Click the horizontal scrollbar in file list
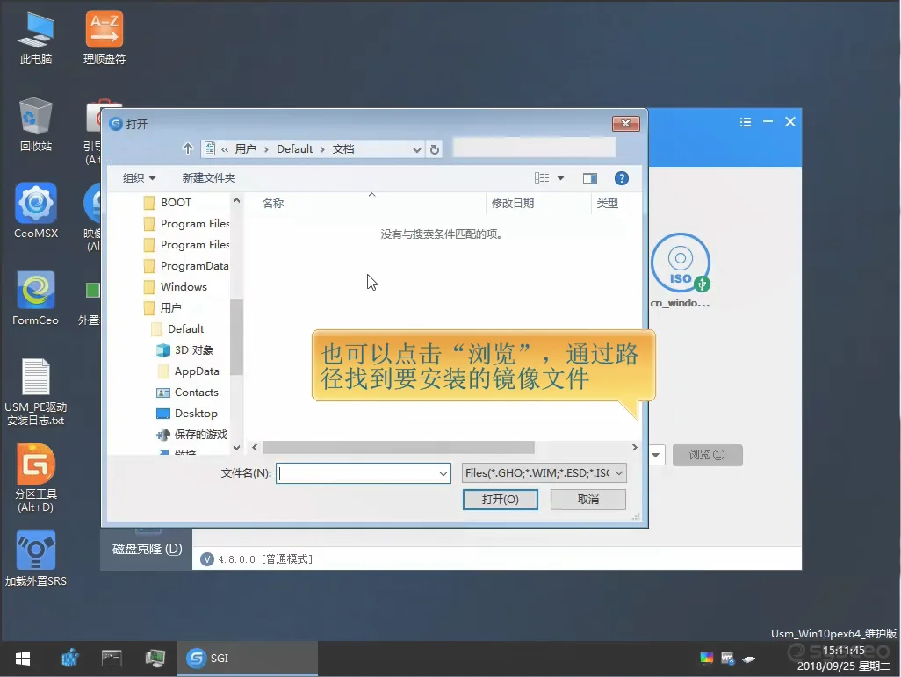 [x=395, y=447]
